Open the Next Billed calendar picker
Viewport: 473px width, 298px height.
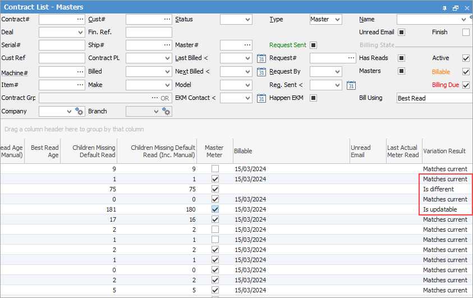click(x=261, y=72)
